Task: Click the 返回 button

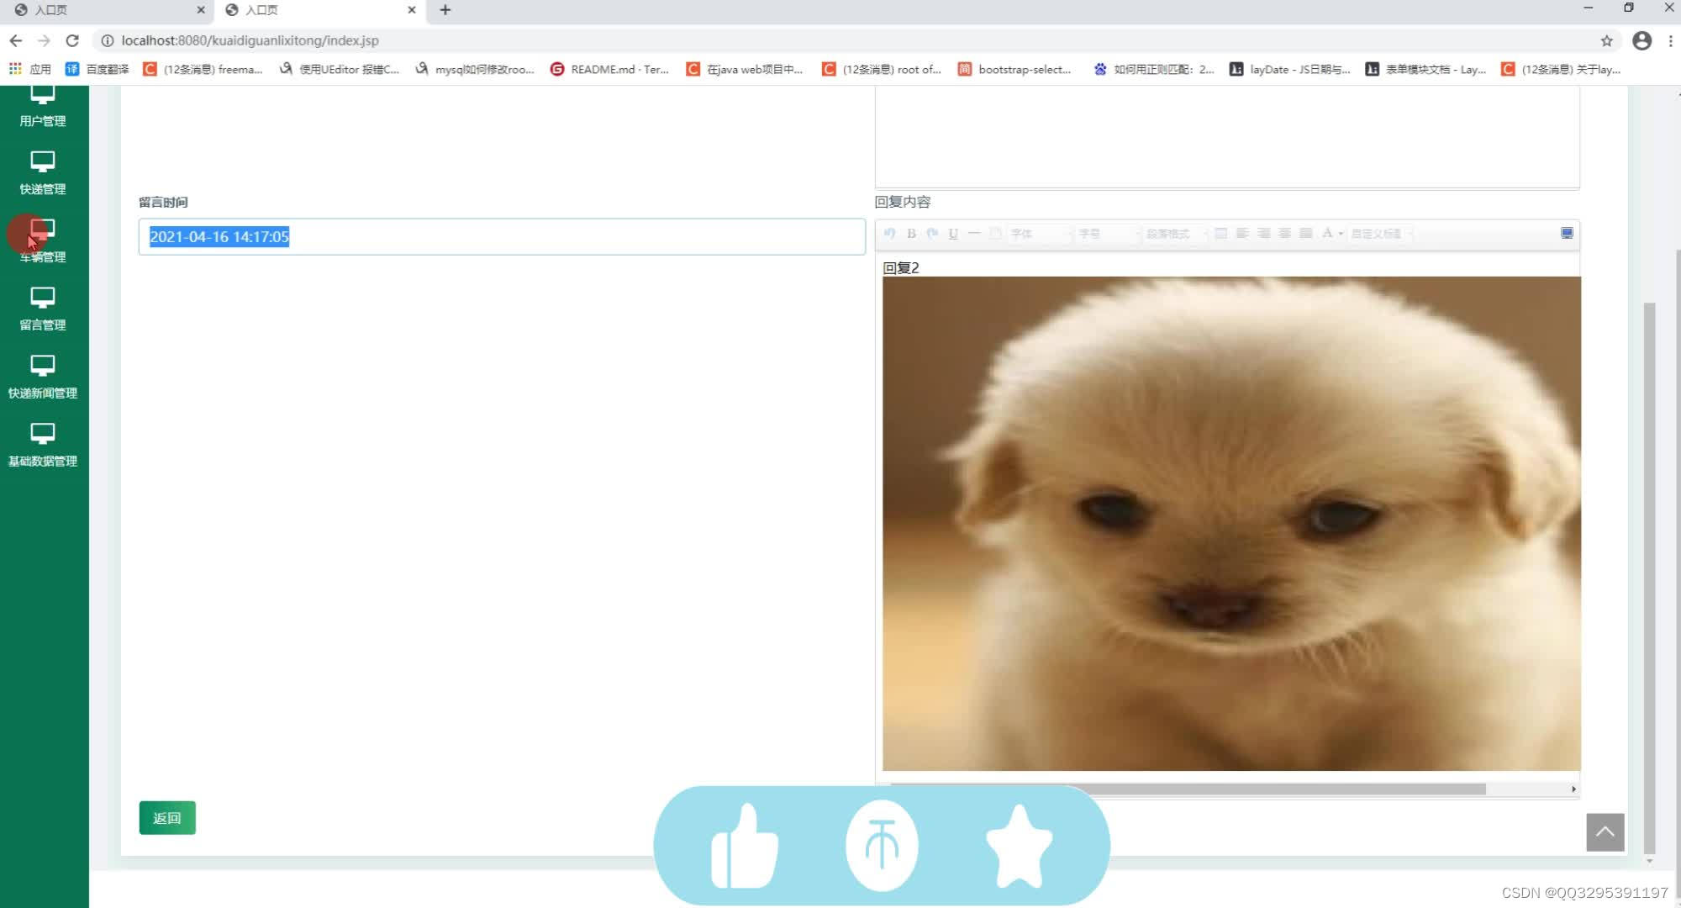Action: [x=167, y=818]
